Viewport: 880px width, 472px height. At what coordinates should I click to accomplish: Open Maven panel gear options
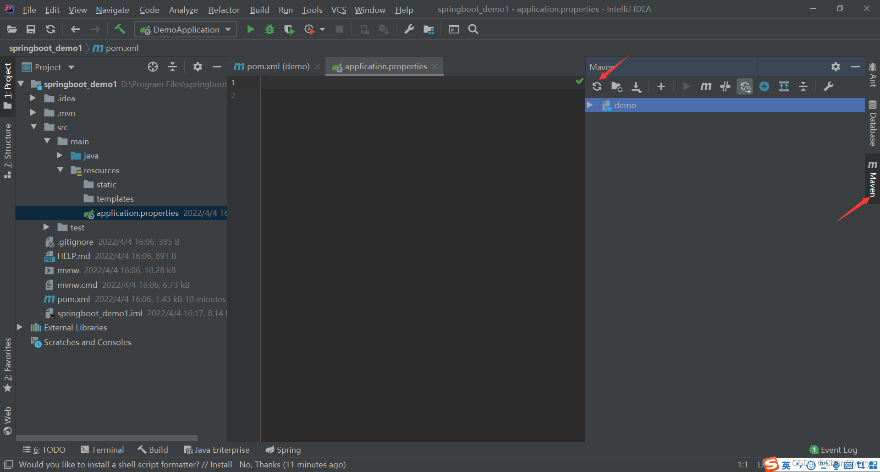(x=836, y=67)
